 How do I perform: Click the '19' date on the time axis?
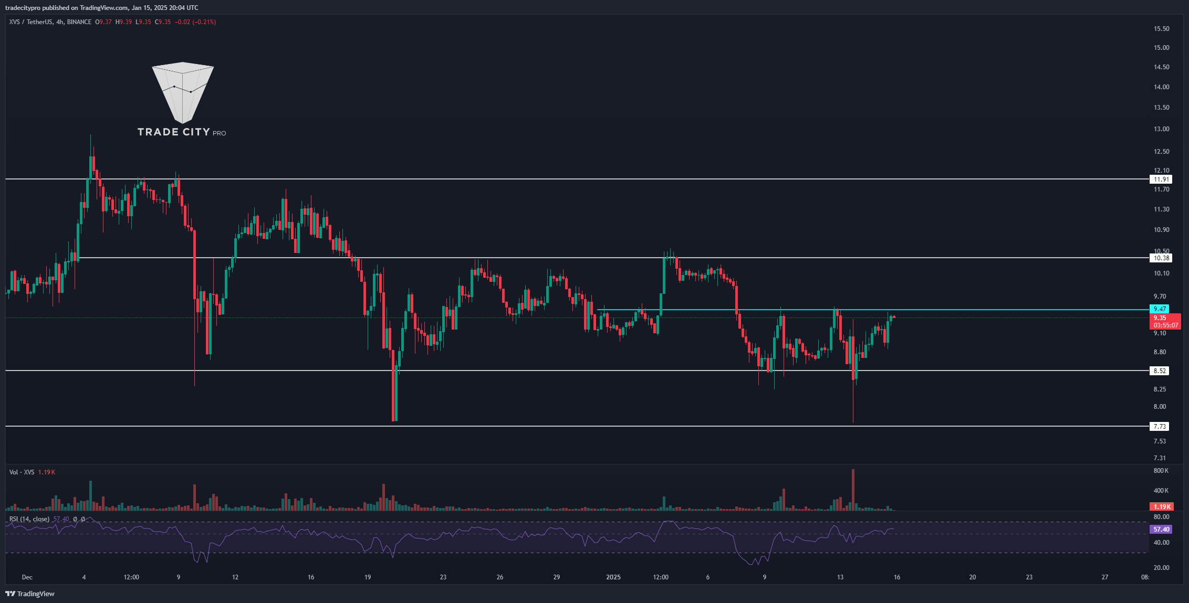[368, 577]
